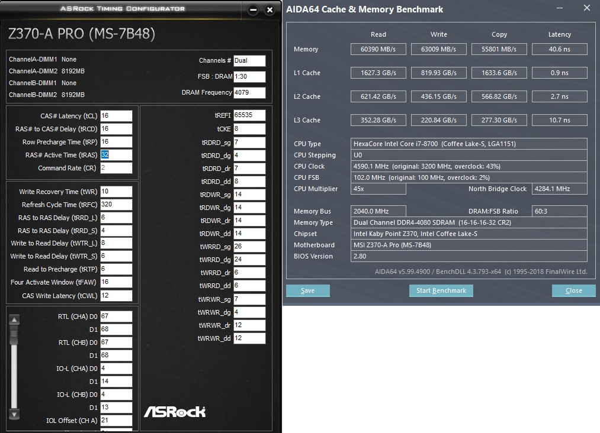Click the Memory Write result 63009 MB/s
This screenshot has width=600, height=433.
[x=438, y=49]
